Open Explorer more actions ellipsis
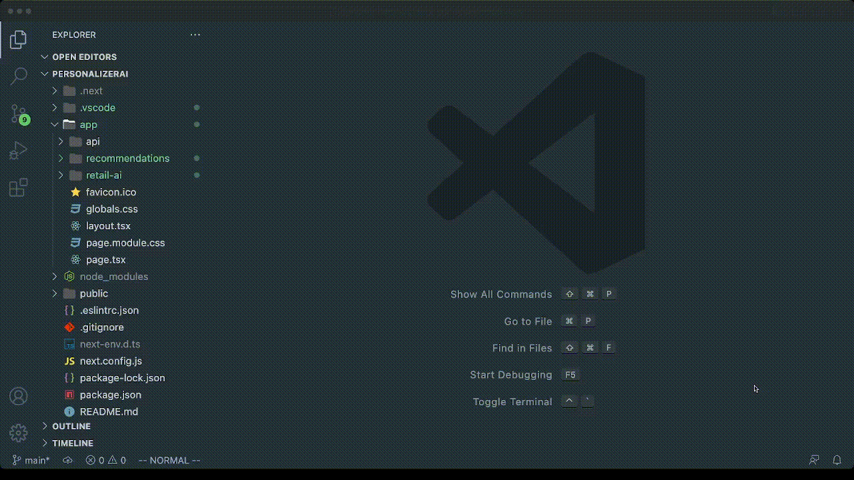This screenshot has width=854, height=480. (x=195, y=35)
